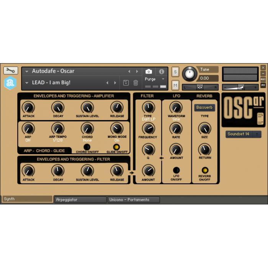Toggle the LFO ON/OFF button
Image resolution: width=268 pixels, height=268 pixels.
pyautogui.click(x=176, y=170)
